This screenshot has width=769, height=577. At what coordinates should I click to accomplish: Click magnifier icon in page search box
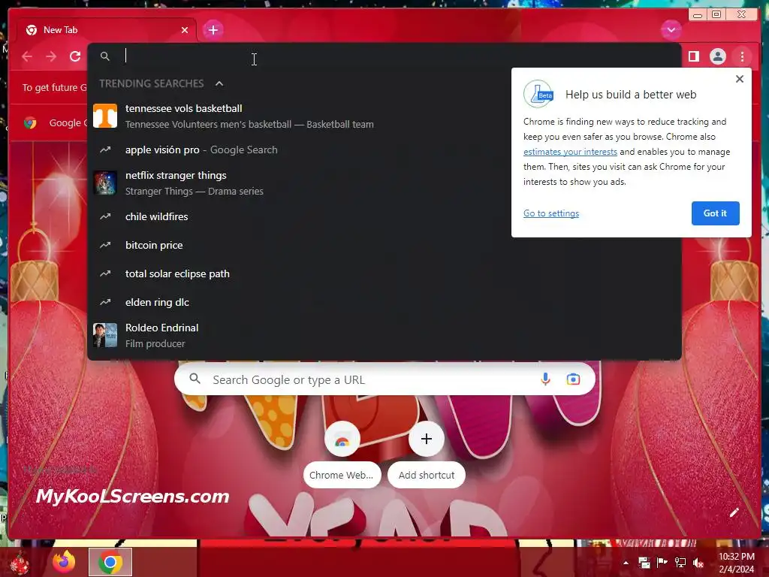coord(195,379)
